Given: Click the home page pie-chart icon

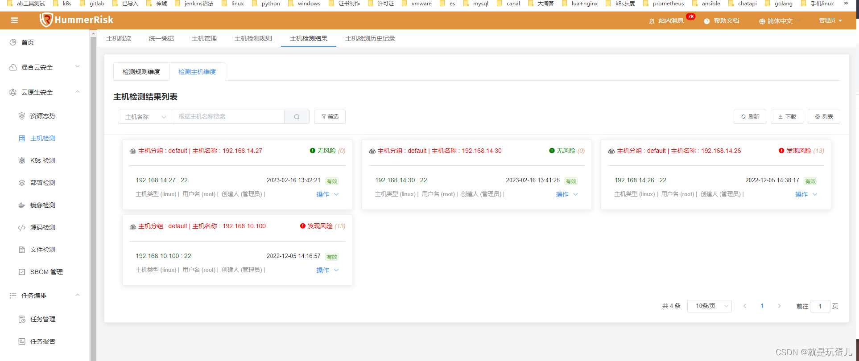Looking at the screenshot, I should click(x=13, y=42).
